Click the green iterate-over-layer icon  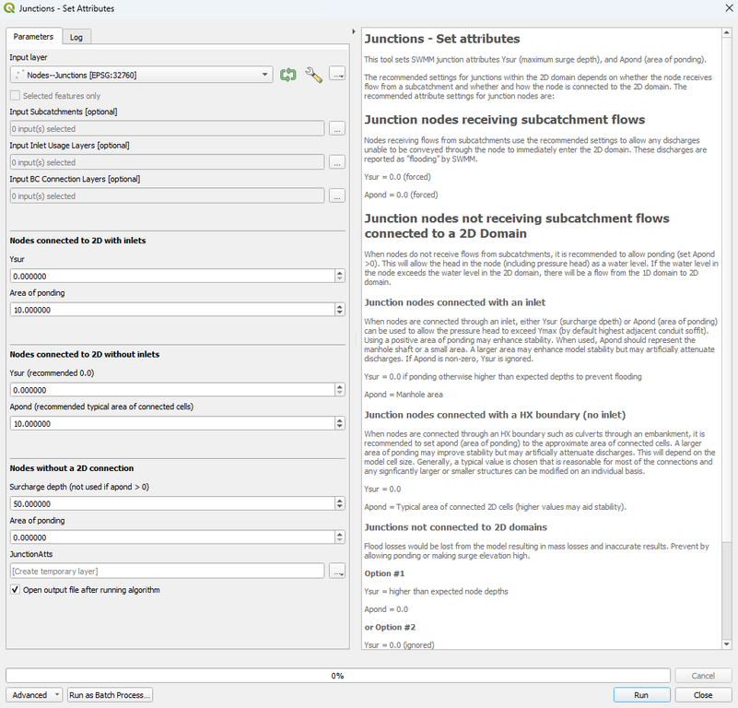coord(288,75)
